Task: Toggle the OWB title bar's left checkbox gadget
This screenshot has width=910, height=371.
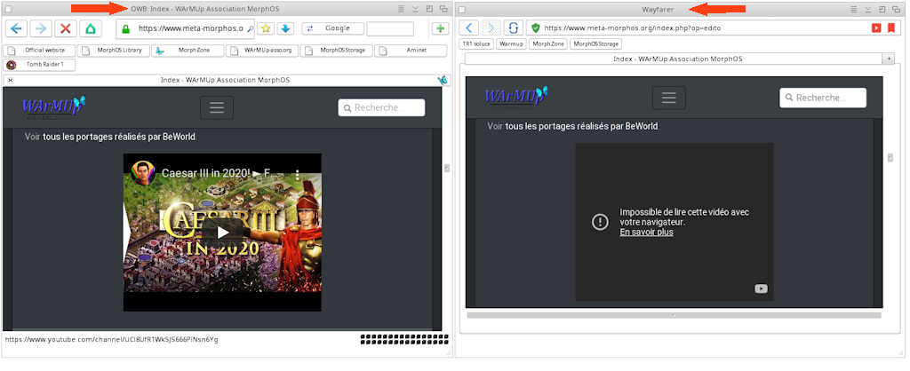Action: (x=8, y=9)
